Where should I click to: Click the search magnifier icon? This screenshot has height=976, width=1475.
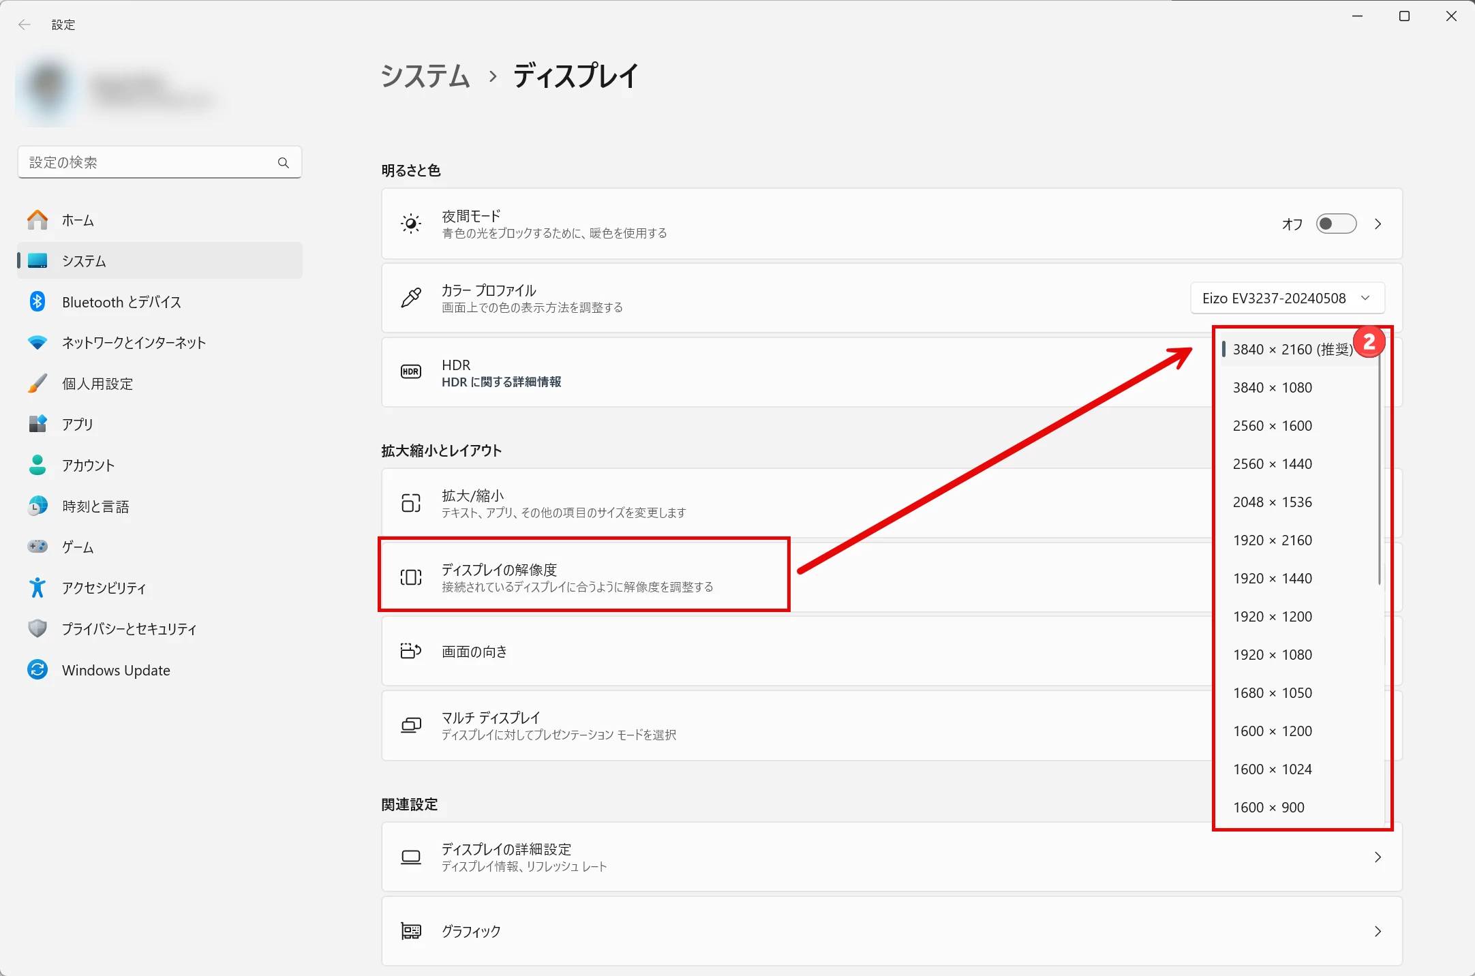pyautogui.click(x=284, y=162)
